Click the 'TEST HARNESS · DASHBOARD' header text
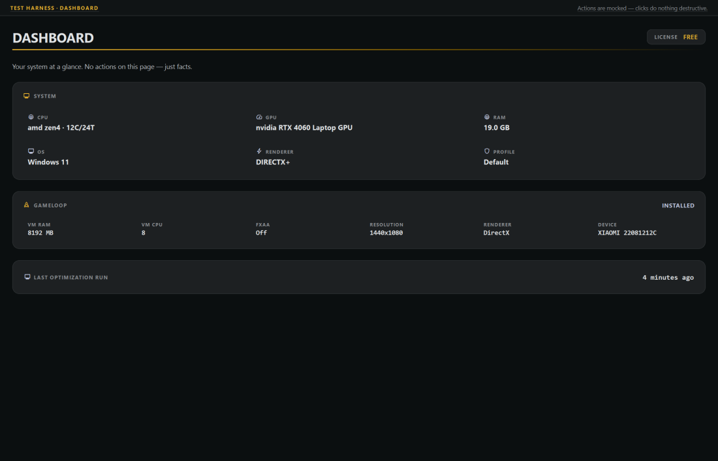 54,8
